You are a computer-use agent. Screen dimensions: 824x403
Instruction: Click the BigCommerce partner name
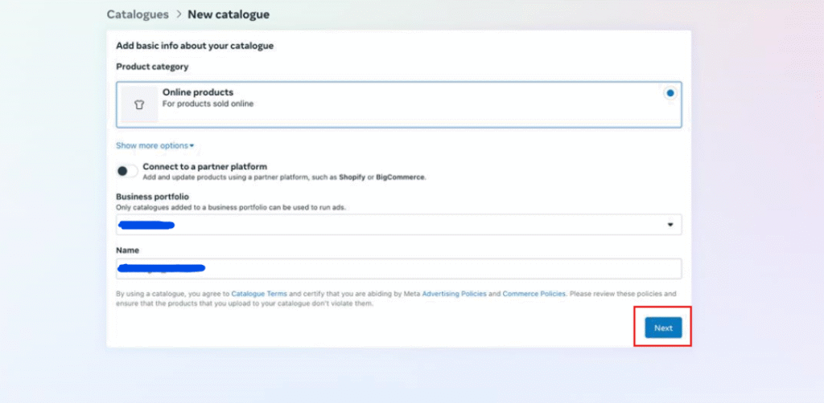[402, 177]
